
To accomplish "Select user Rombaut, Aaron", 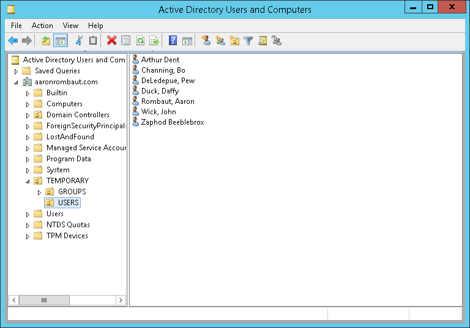I will click(x=168, y=101).
